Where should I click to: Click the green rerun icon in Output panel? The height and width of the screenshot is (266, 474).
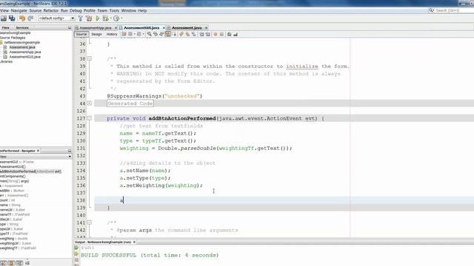[x=76, y=248]
